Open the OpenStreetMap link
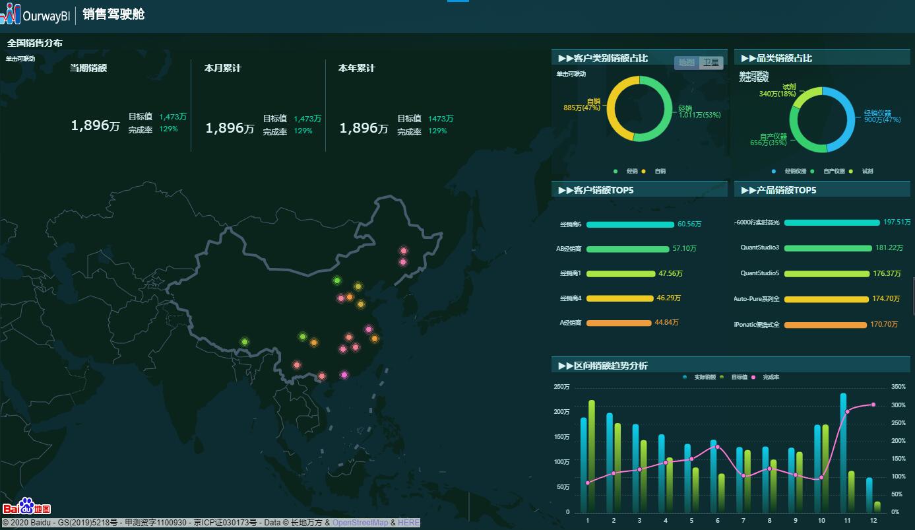 [x=360, y=523]
